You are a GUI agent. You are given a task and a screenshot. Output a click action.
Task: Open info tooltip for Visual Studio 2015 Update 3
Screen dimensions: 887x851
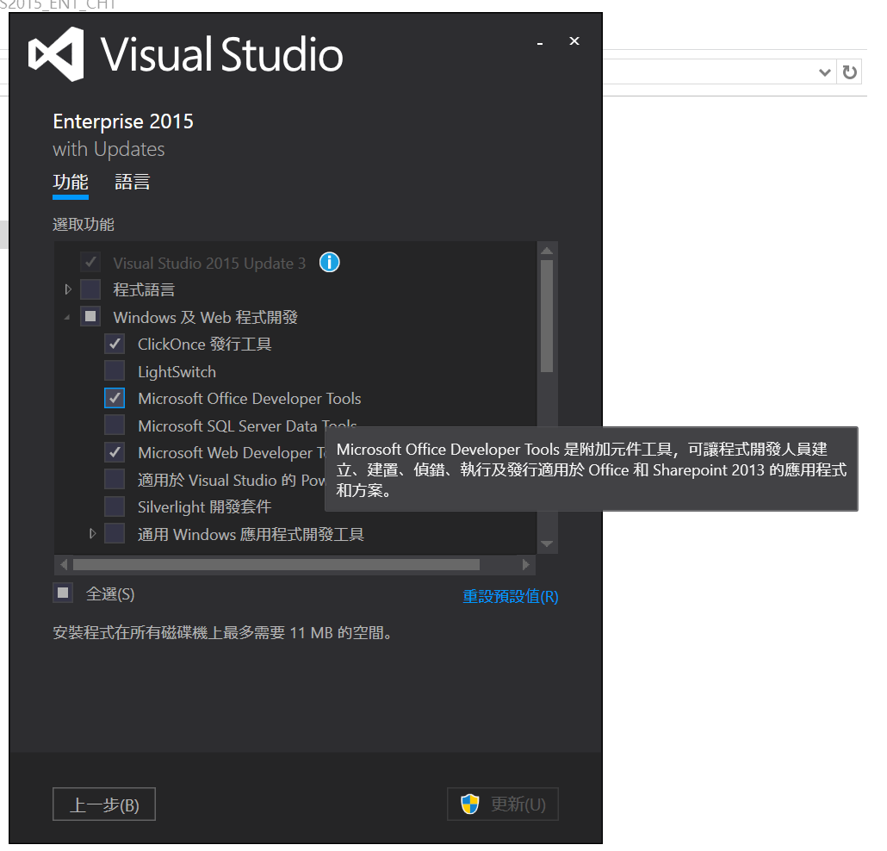(329, 263)
